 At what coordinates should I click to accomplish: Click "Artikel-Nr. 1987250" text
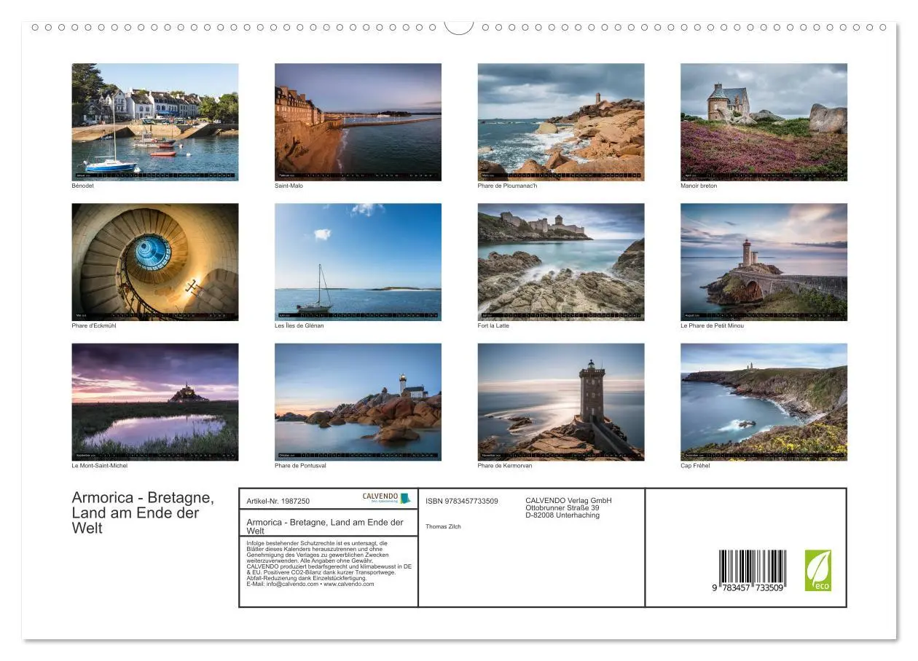(x=278, y=501)
